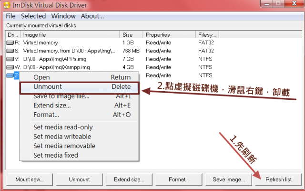Viewport: 305px width, 191px height.
Task: Choose Format... in the context menu
Action: pyautogui.click(x=79, y=115)
